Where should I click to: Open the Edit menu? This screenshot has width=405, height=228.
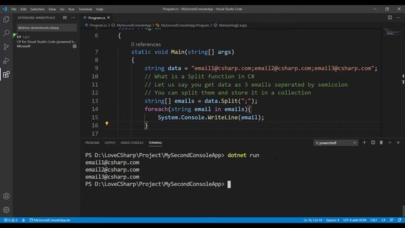23,9
